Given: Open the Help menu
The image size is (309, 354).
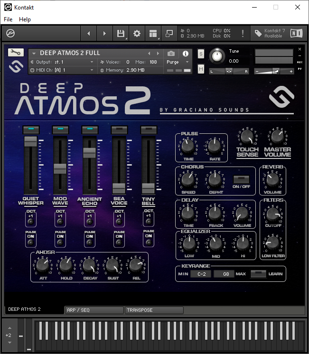Looking at the screenshot, I should tap(25, 19).
